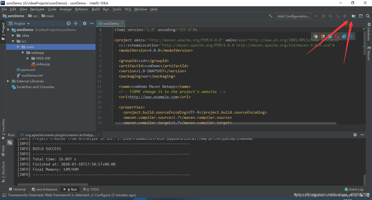Toggle the 2: Favorites tool window
372x200 pixels.
coord(3,129)
